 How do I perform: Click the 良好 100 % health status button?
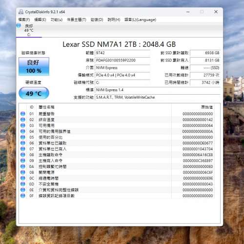click(34, 66)
